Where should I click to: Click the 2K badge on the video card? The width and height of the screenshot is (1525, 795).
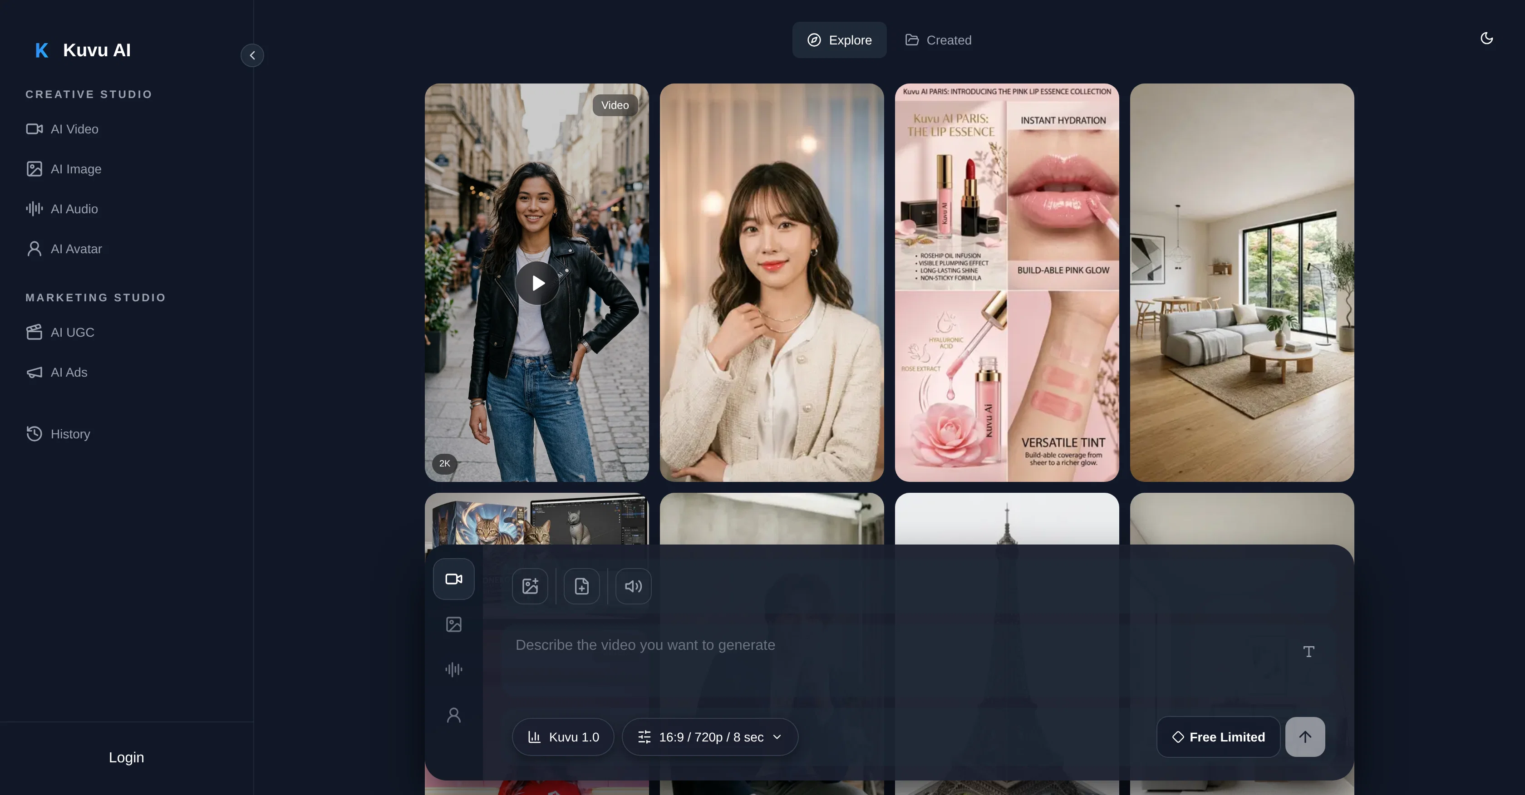pyautogui.click(x=445, y=463)
